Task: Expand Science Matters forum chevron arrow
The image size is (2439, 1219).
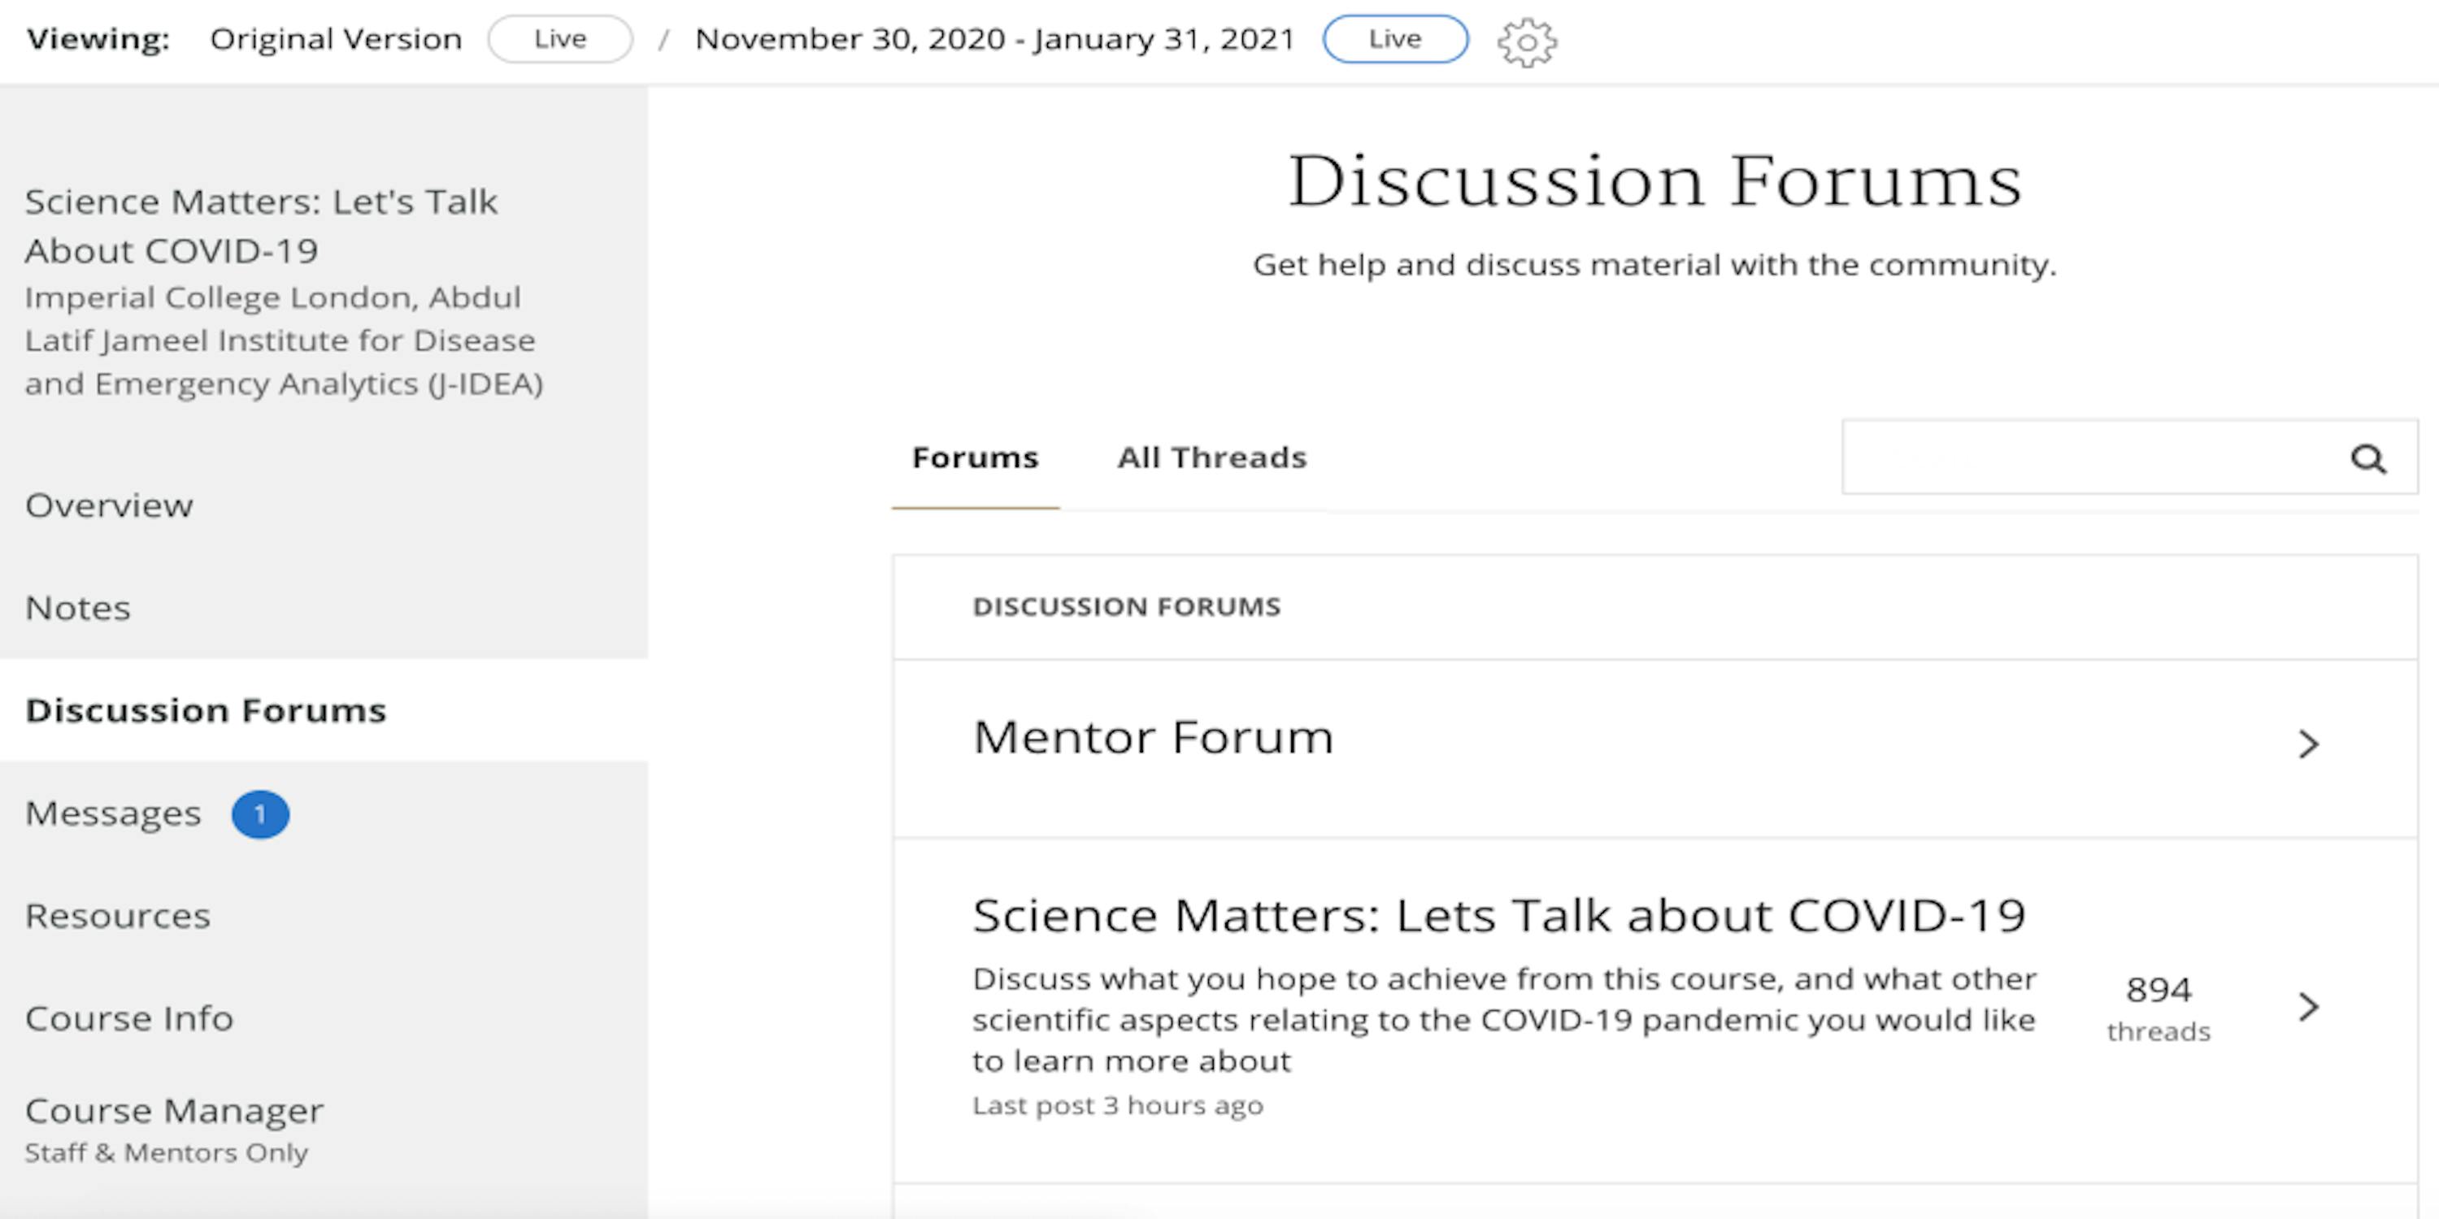Action: click(2308, 1006)
